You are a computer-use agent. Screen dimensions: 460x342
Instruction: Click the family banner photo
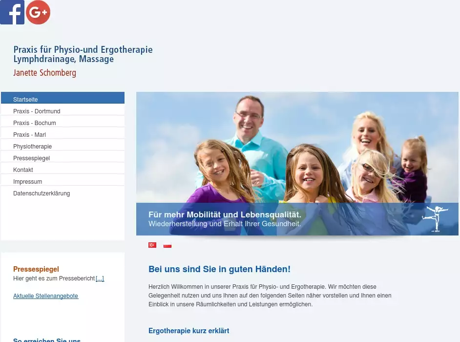297,147
